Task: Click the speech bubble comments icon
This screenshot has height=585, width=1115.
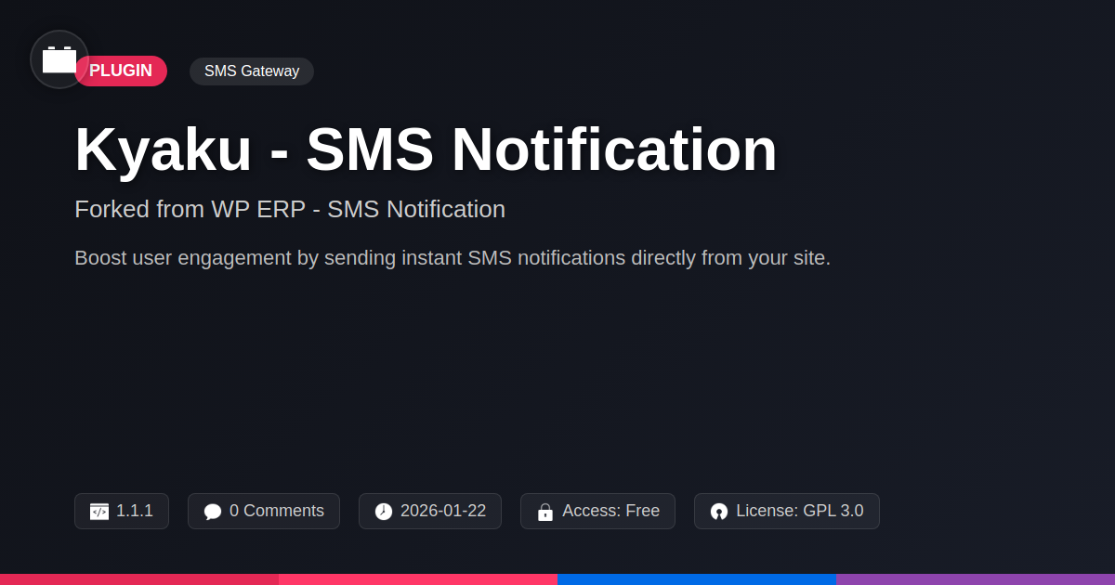Action: [213, 512]
